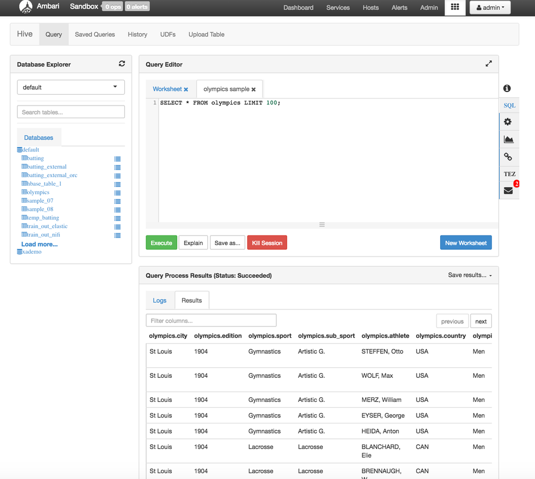The width and height of the screenshot is (535, 479).
Task: Expand the batting table in tree
Action: [33, 158]
